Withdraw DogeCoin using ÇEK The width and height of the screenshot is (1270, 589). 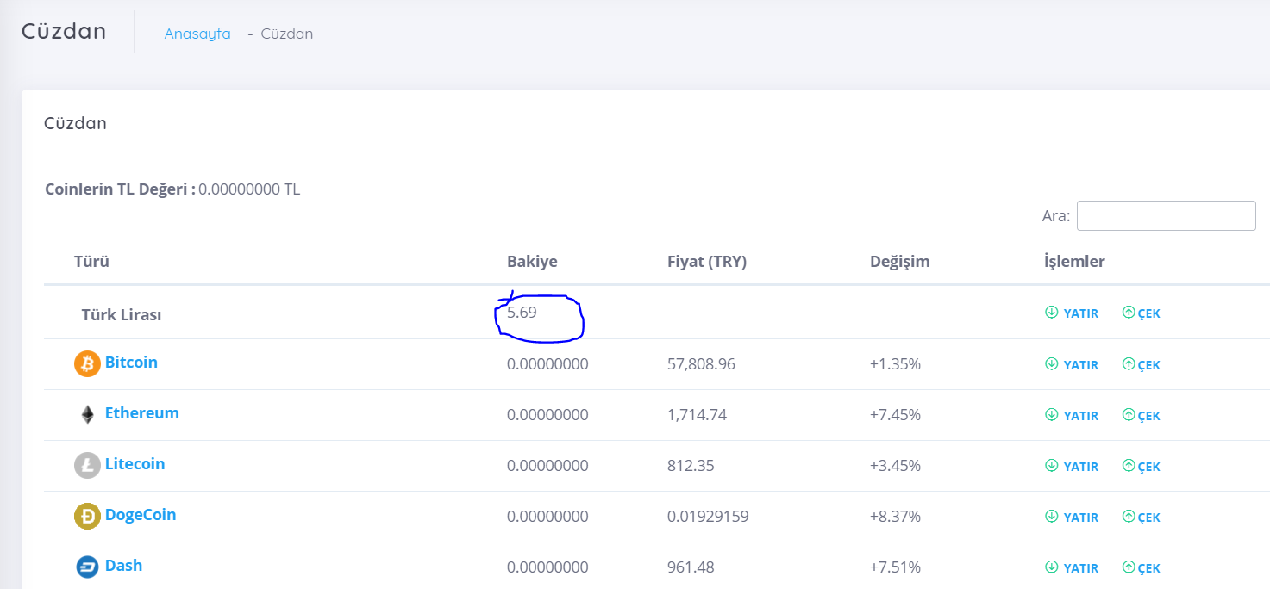click(1142, 518)
